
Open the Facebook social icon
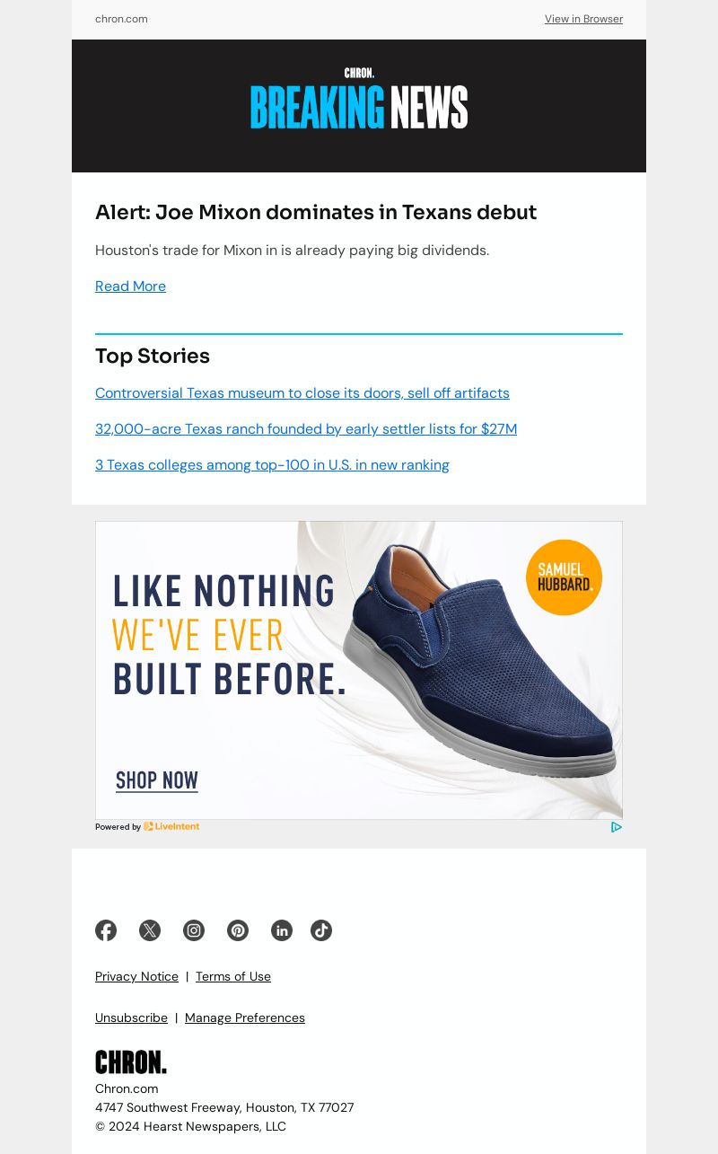click(106, 930)
